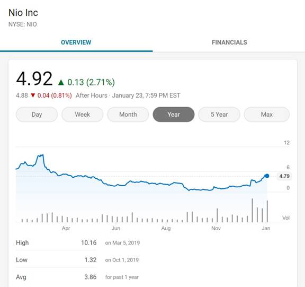The image size is (305, 287).
Task: Click the 4.79 price label
Action: 284,176
